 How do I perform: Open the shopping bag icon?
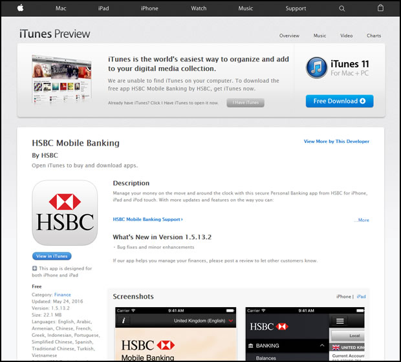pyautogui.click(x=380, y=8)
